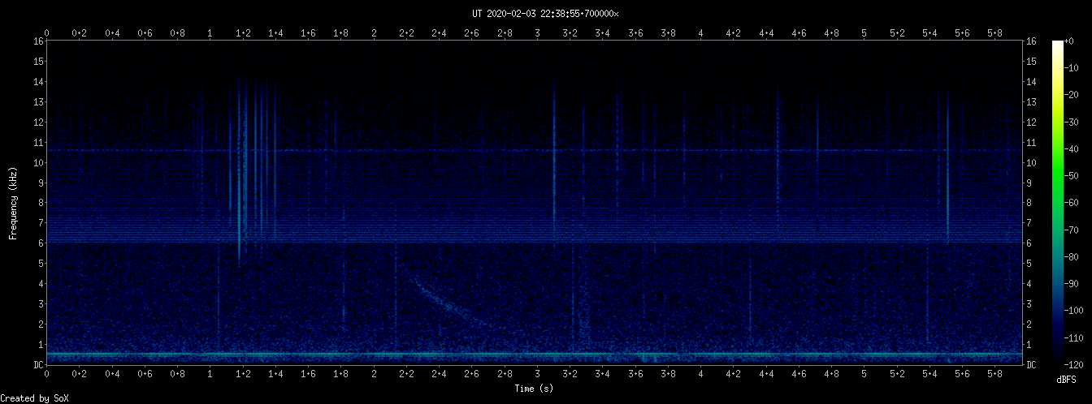The image size is (1092, 404).
Task: Click the 14 tick on the left frequency axis
Action: pyautogui.click(x=37, y=81)
